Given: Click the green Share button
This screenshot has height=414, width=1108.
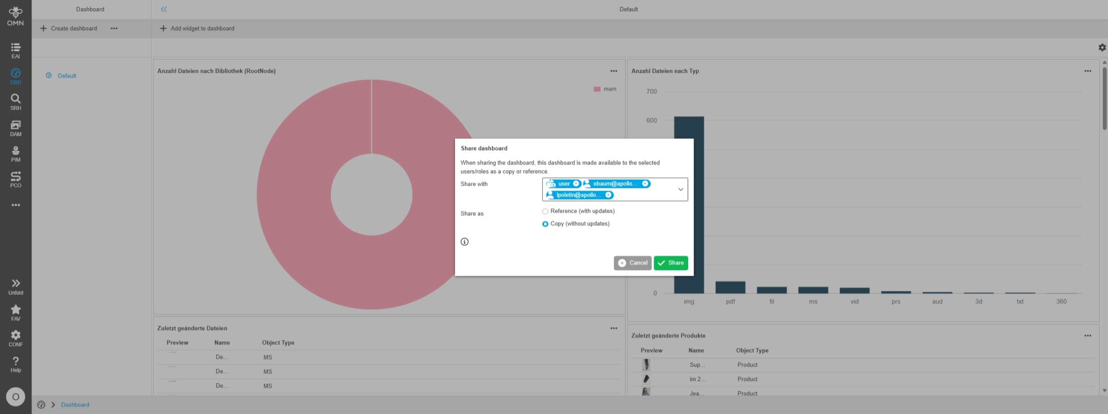Looking at the screenshot, I should pyautogui.click(x=670, y=263).
